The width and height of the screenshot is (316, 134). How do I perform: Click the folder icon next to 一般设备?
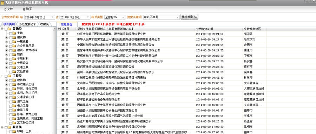[14, 42]
